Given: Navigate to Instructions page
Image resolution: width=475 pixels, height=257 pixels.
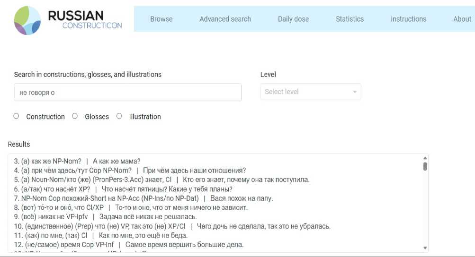Looking at the screenshot, I should (x=408, y=19).
